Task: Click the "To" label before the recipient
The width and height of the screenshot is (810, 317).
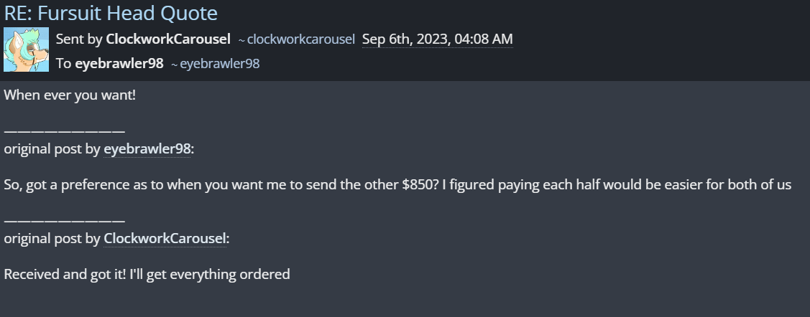Action: click(x=63, y=64)
